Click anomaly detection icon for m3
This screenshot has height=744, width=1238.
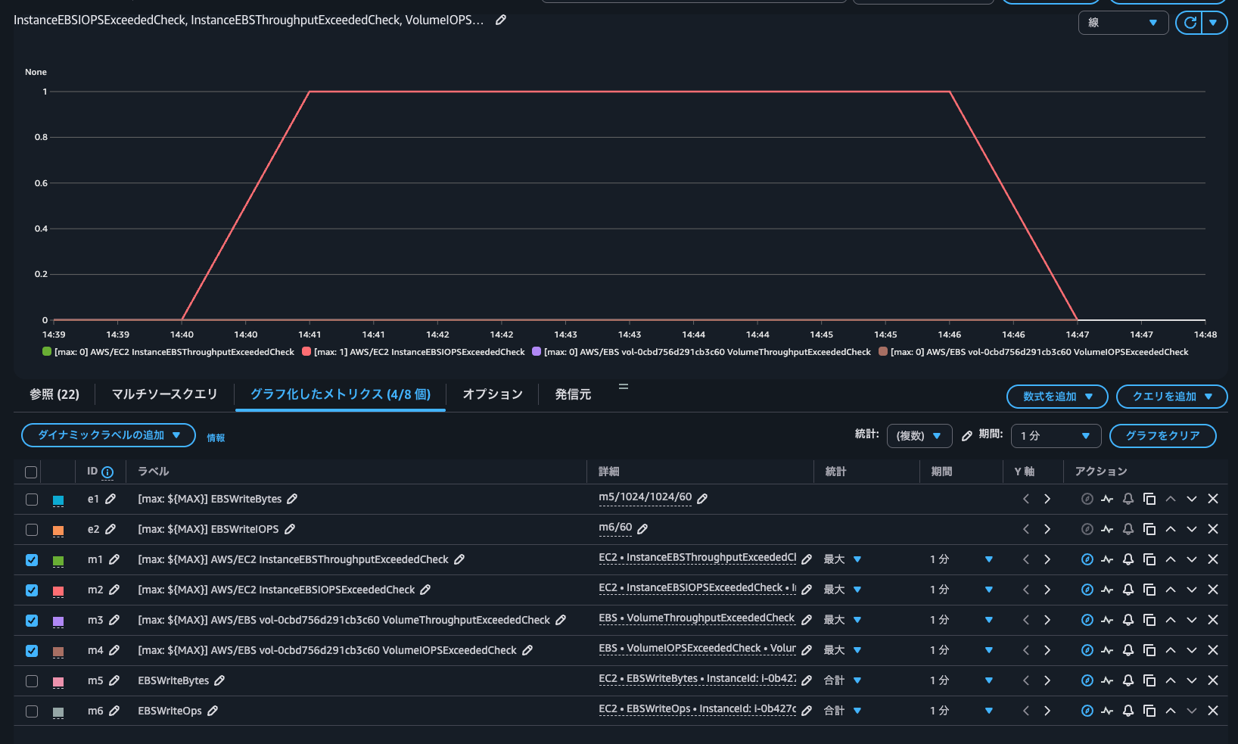click(x=1107, y=620)
